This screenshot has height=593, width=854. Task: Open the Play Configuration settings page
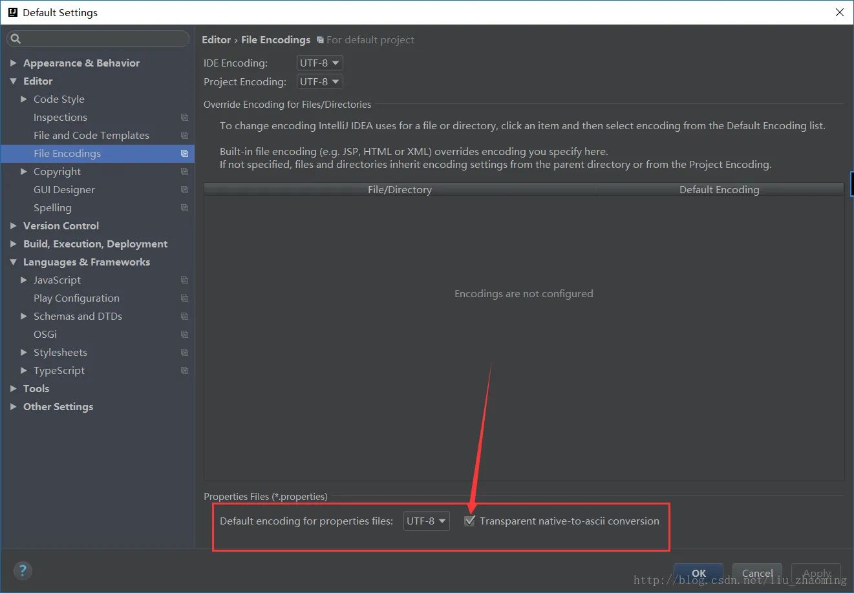[x=76, y=298]
